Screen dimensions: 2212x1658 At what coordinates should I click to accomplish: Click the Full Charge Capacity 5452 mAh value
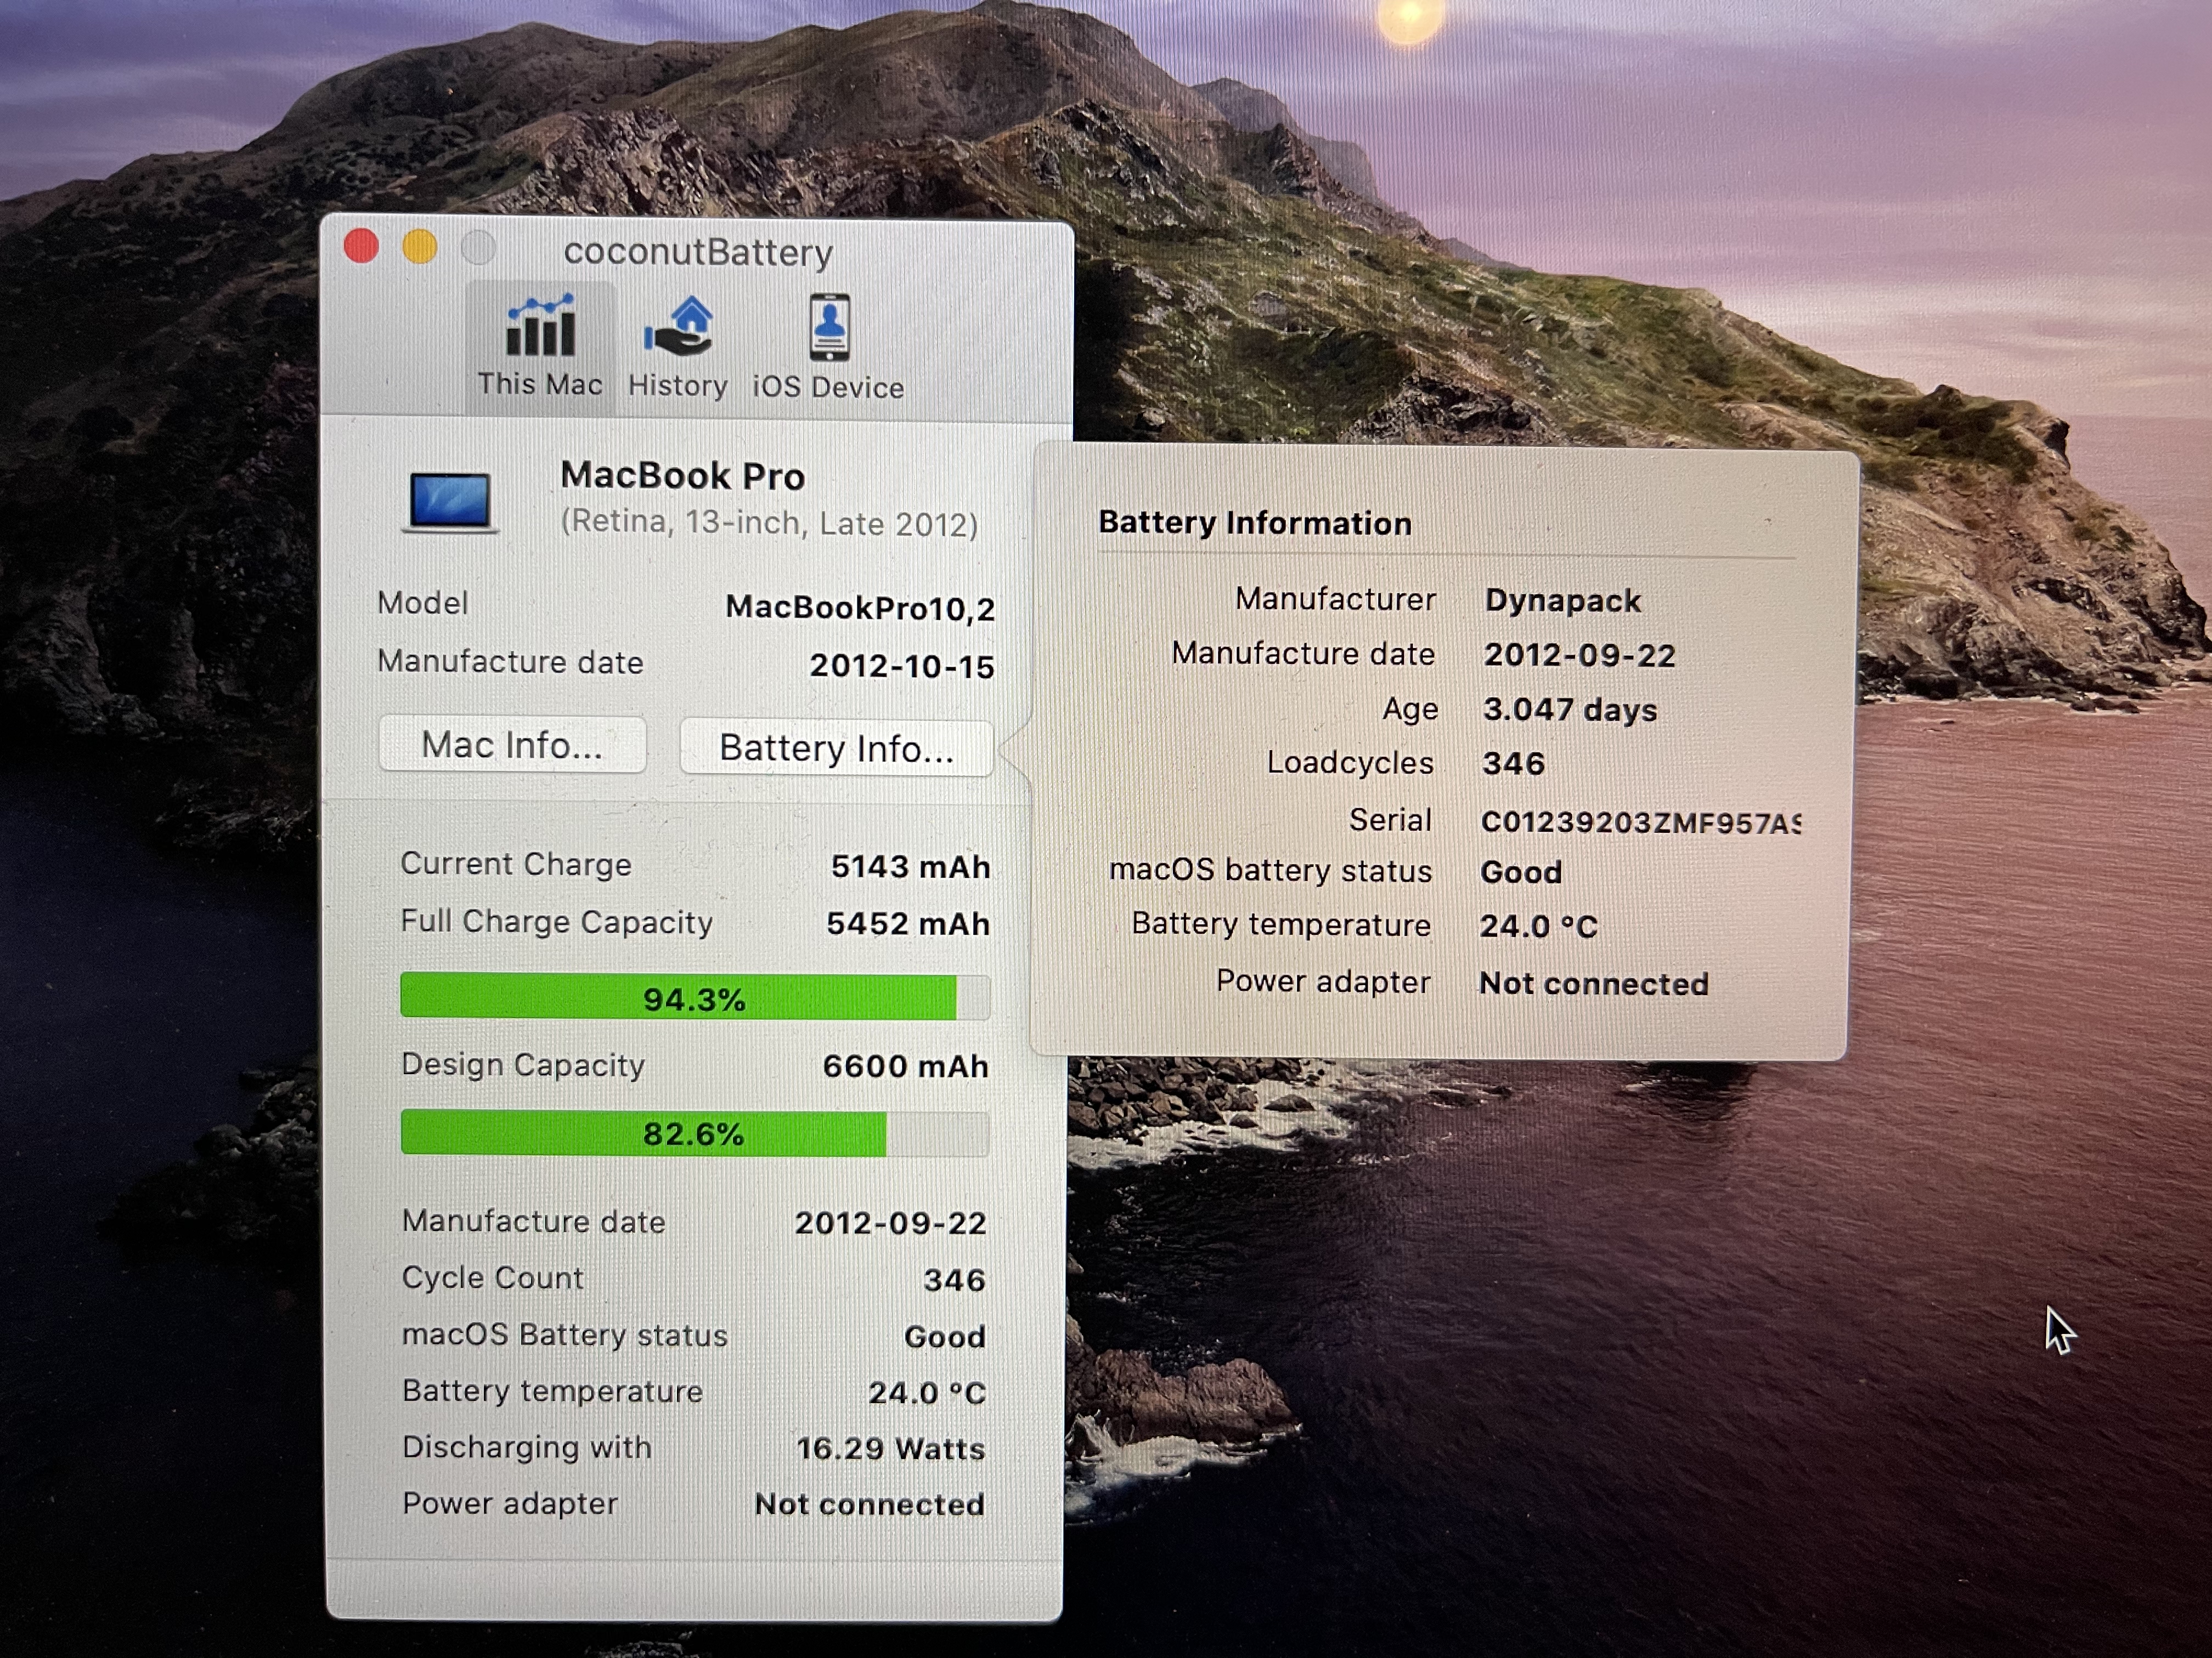coord(907,923)
